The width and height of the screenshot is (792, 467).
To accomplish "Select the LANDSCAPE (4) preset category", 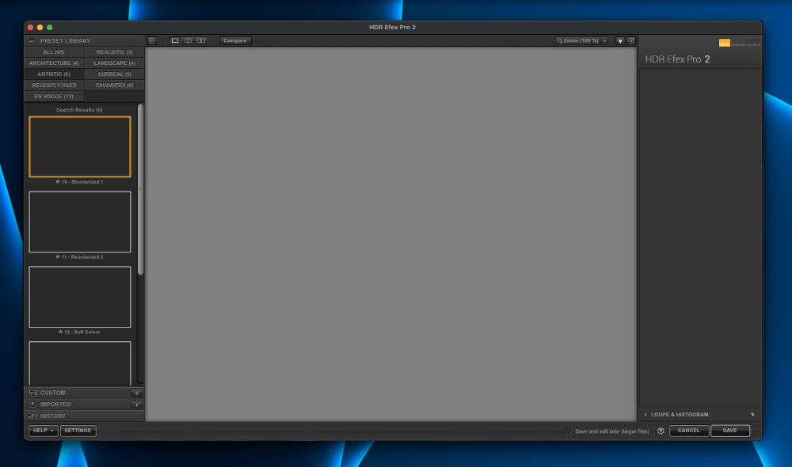I will (115, 63).
